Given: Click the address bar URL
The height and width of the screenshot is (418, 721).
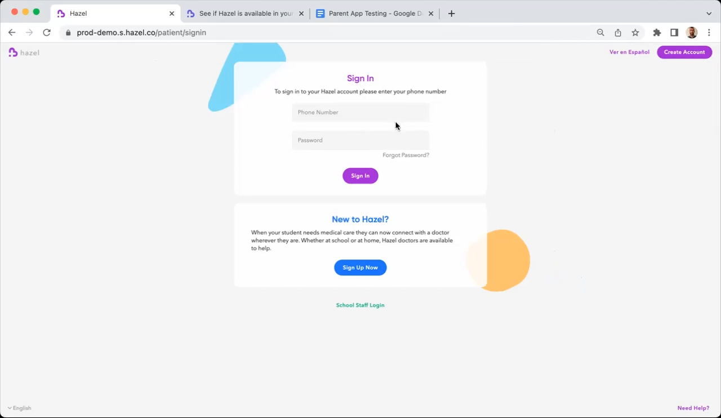Looking at the screenshot, I should [141, 33].
